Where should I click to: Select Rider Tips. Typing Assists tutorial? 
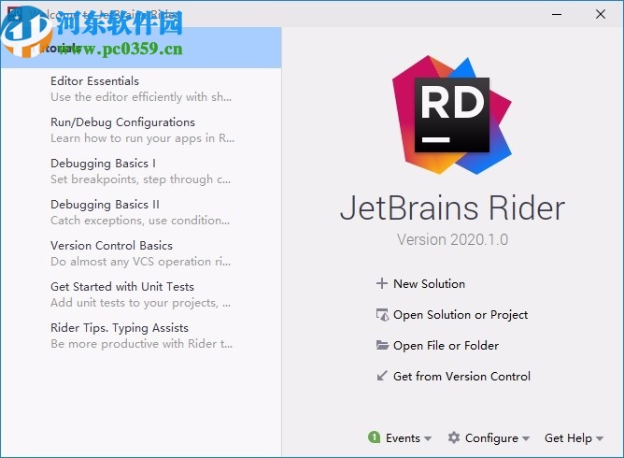(120, 328)
